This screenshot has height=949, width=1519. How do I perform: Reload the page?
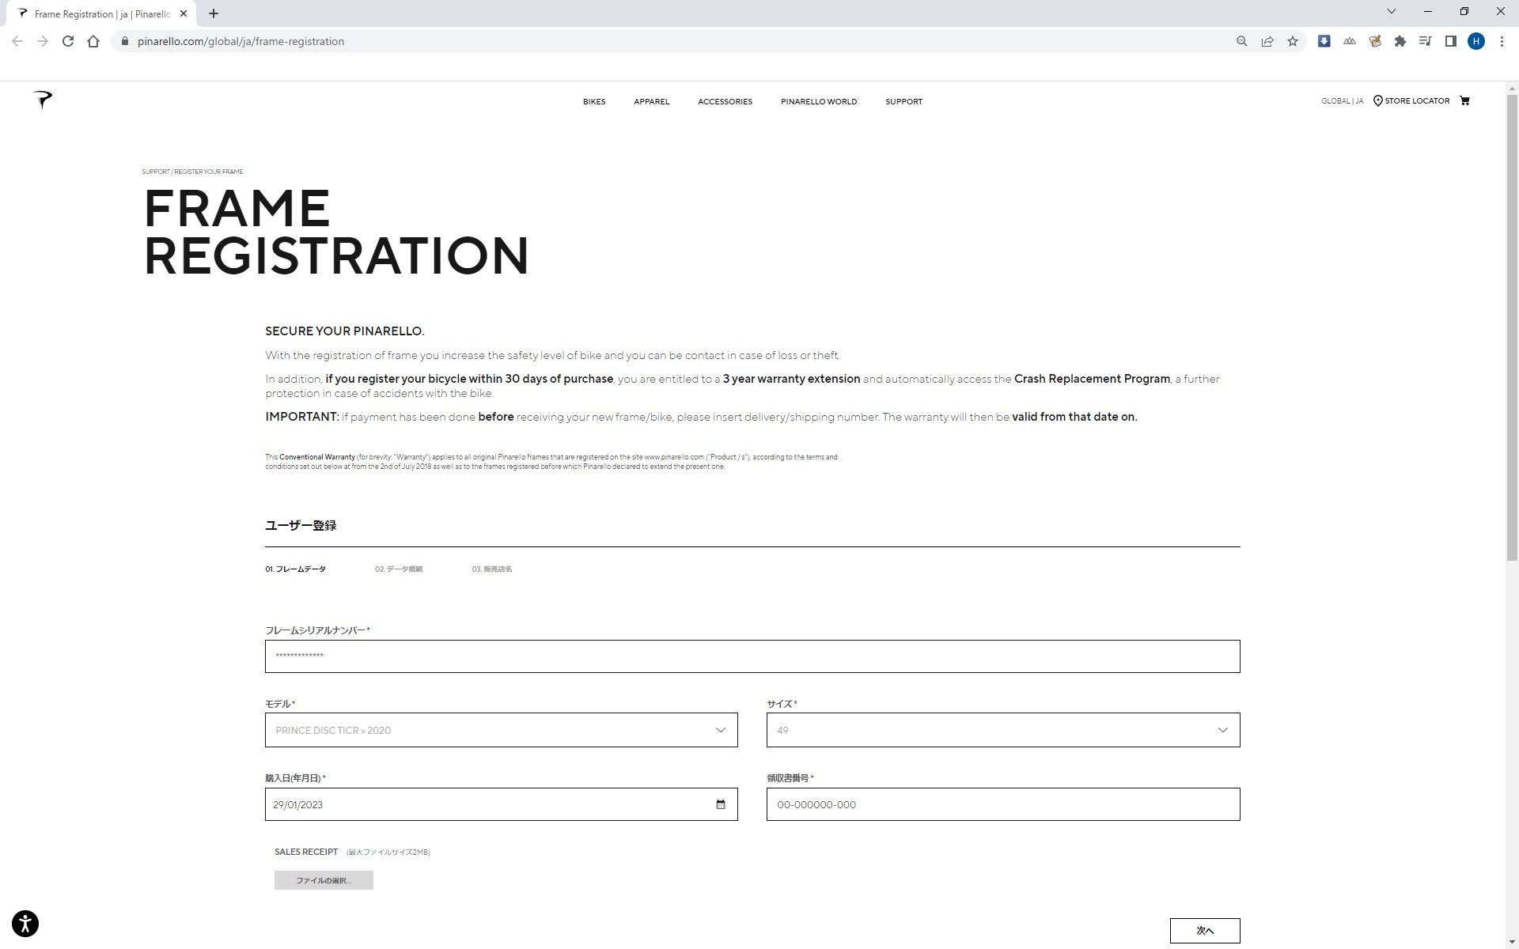tap(68, 41)
